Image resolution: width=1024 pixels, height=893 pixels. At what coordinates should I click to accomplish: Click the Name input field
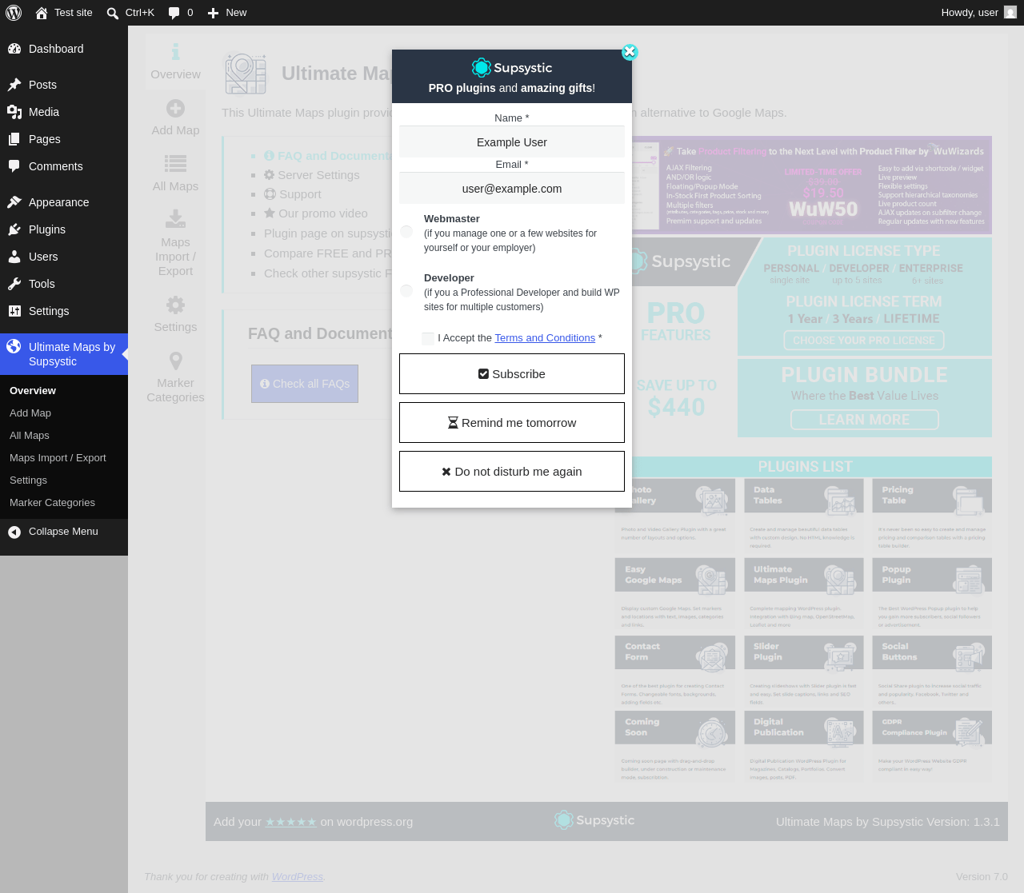point(512,142)
